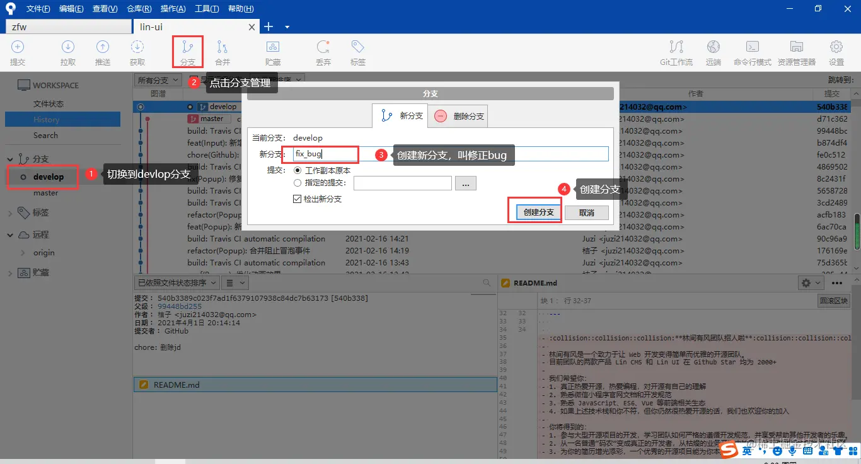Open file list view mode dropdown
The width and height of the screenshot is (861, 464).
point(234,283)
